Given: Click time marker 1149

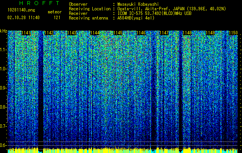Looking at the screenshot, I should [210, 33].
